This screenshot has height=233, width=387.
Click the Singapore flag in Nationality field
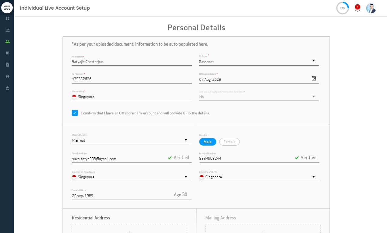tap(74, 97)
